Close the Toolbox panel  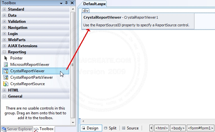72,3
